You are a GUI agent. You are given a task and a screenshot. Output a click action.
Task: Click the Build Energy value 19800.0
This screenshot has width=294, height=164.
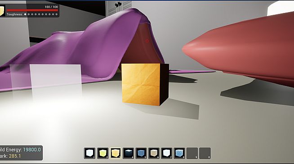coord(32,150)
